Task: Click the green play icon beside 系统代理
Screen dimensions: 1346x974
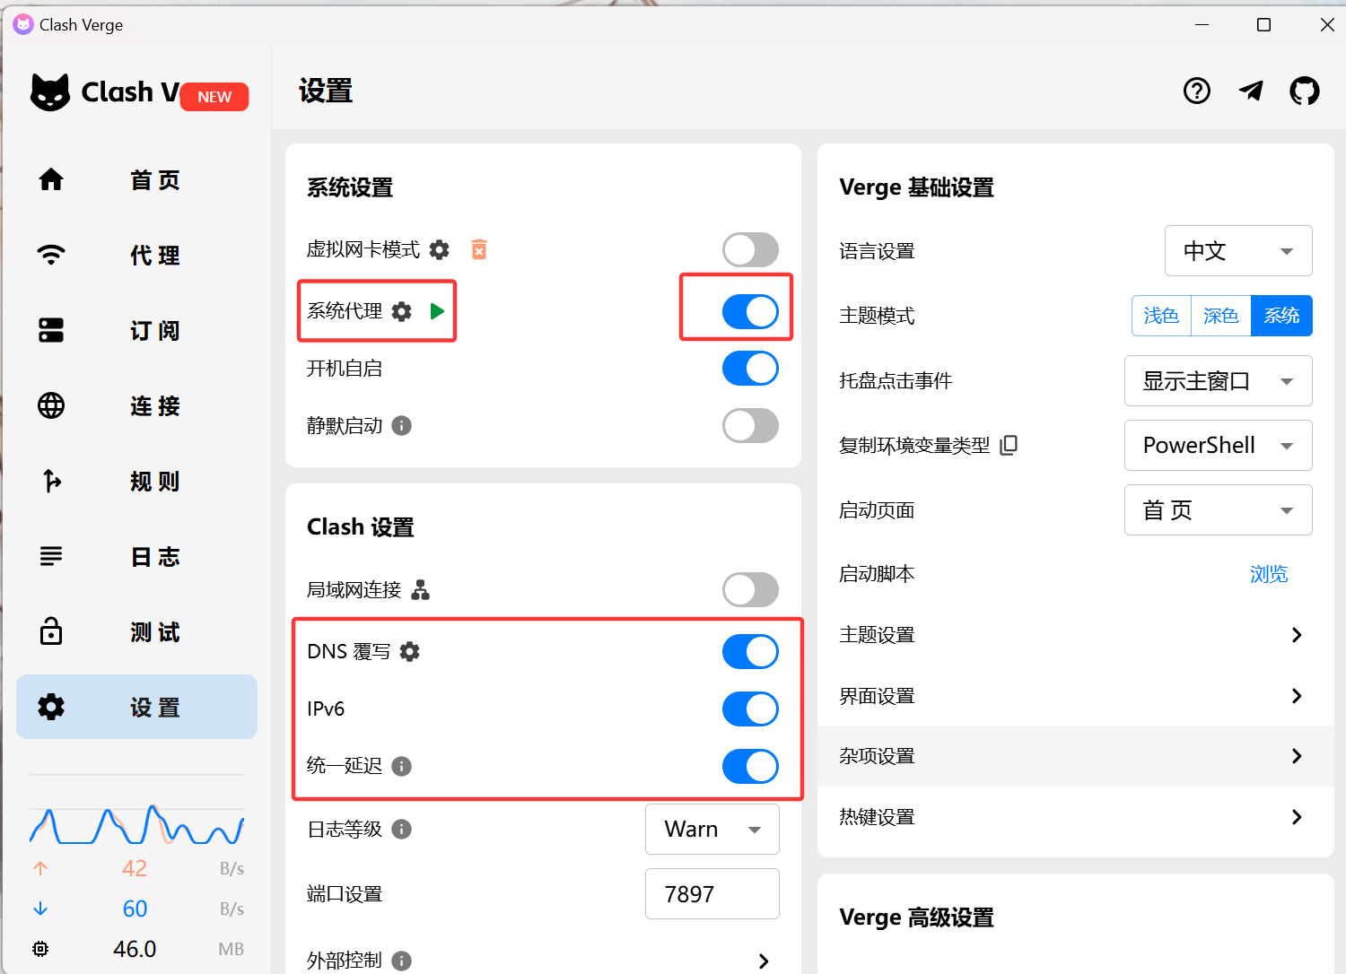Action: (437, 311)
